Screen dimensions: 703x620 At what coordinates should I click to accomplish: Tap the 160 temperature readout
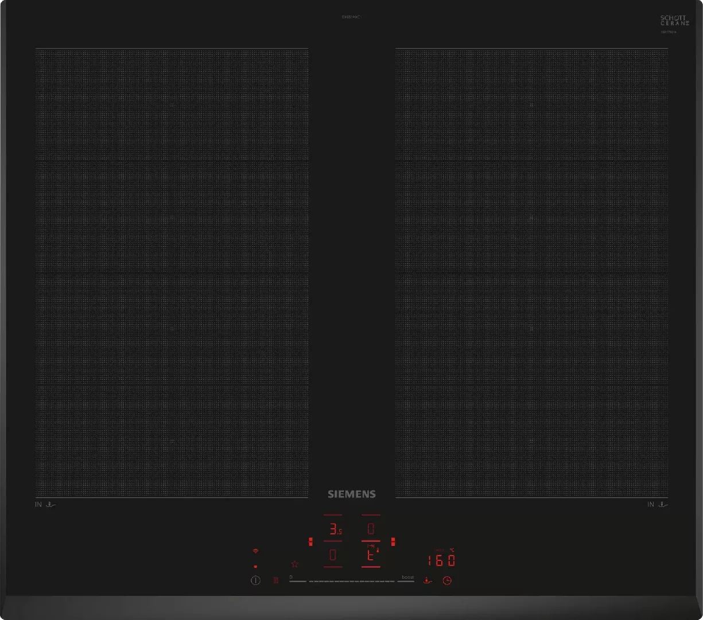tap(441, 560)
